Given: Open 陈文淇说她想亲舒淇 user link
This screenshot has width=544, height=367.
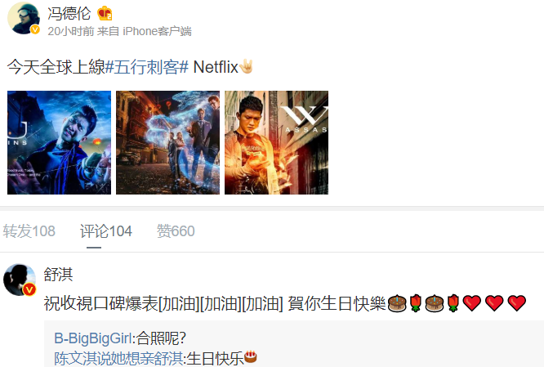Looking at the screenshot, I should point(118,359).
